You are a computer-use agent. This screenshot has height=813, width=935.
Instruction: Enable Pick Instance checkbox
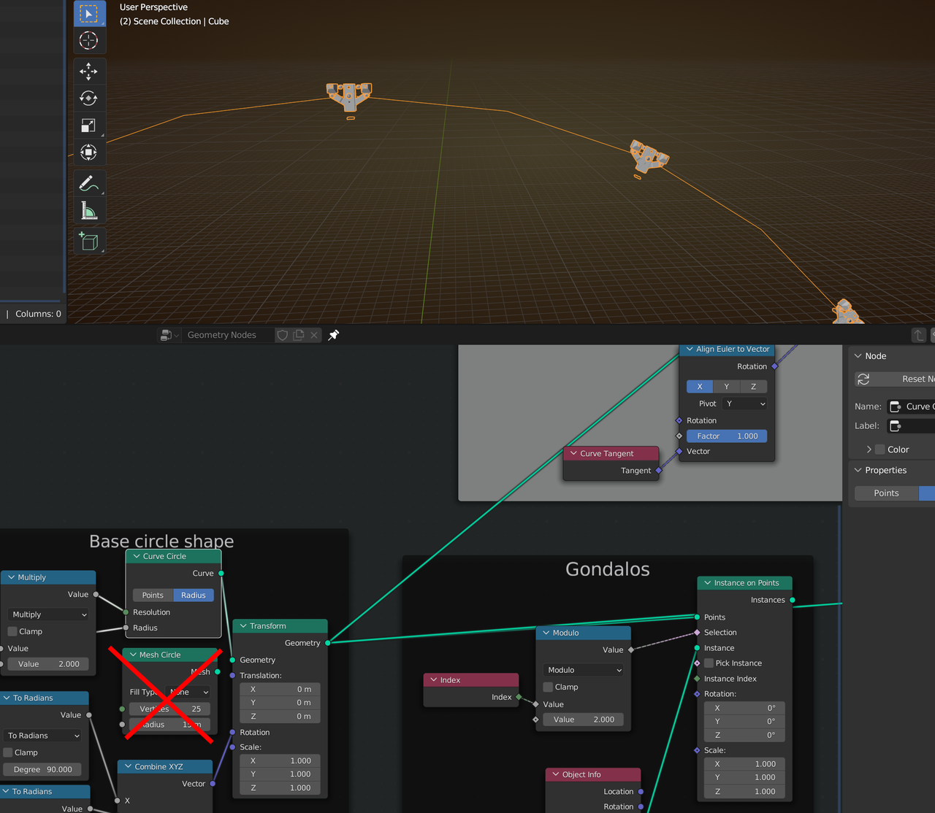coord(709,663)
